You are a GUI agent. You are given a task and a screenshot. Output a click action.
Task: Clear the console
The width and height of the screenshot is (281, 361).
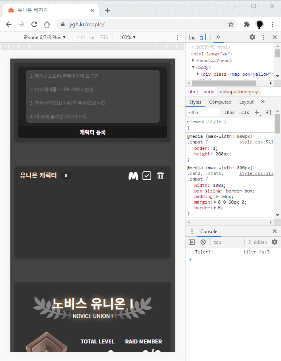(x=203, y=242)
